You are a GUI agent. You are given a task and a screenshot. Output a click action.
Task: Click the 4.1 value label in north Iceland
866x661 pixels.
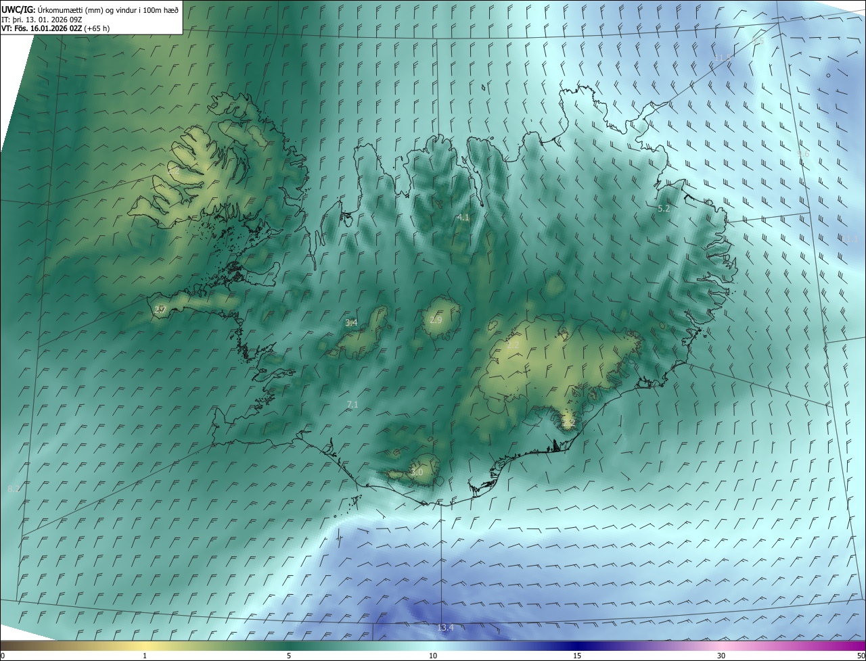(x=463, y=218)
